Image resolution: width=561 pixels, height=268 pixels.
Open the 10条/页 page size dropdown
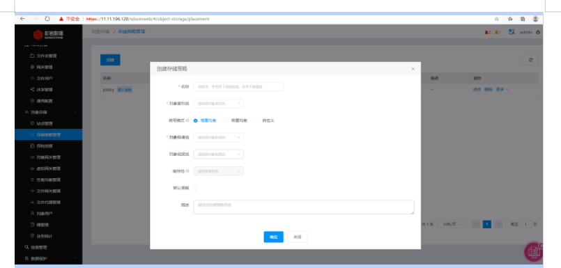coord(452,224)
